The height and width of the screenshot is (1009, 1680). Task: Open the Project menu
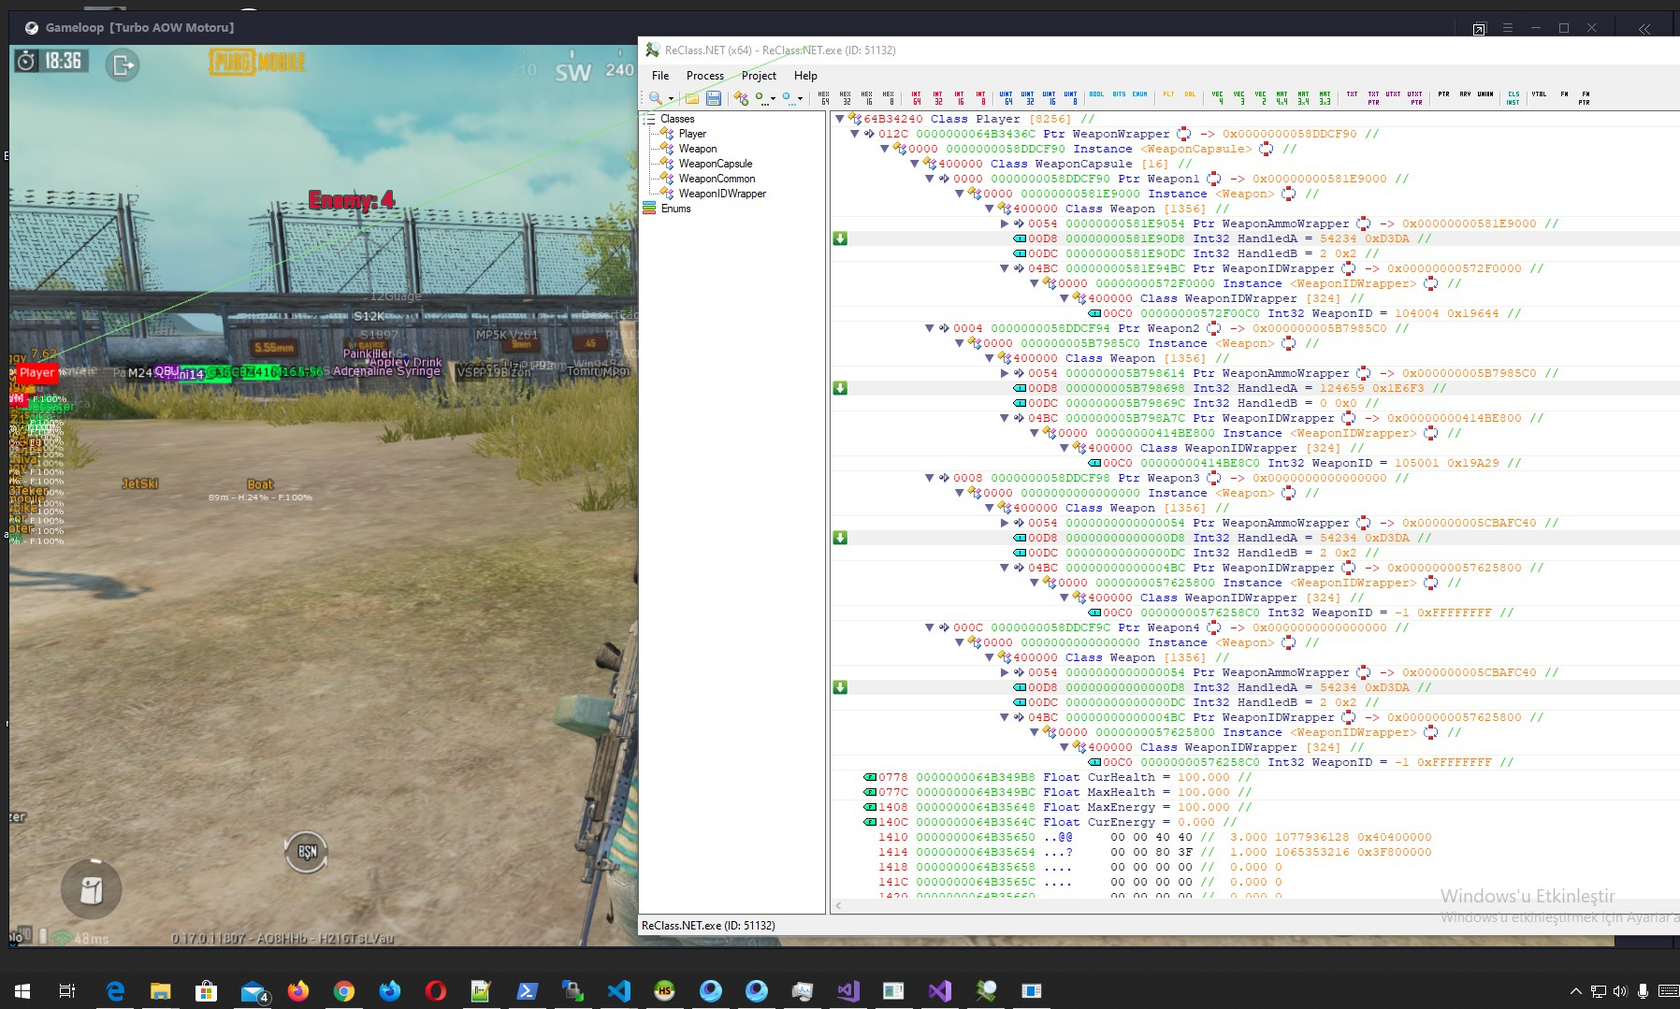click(x=759, y=76)
